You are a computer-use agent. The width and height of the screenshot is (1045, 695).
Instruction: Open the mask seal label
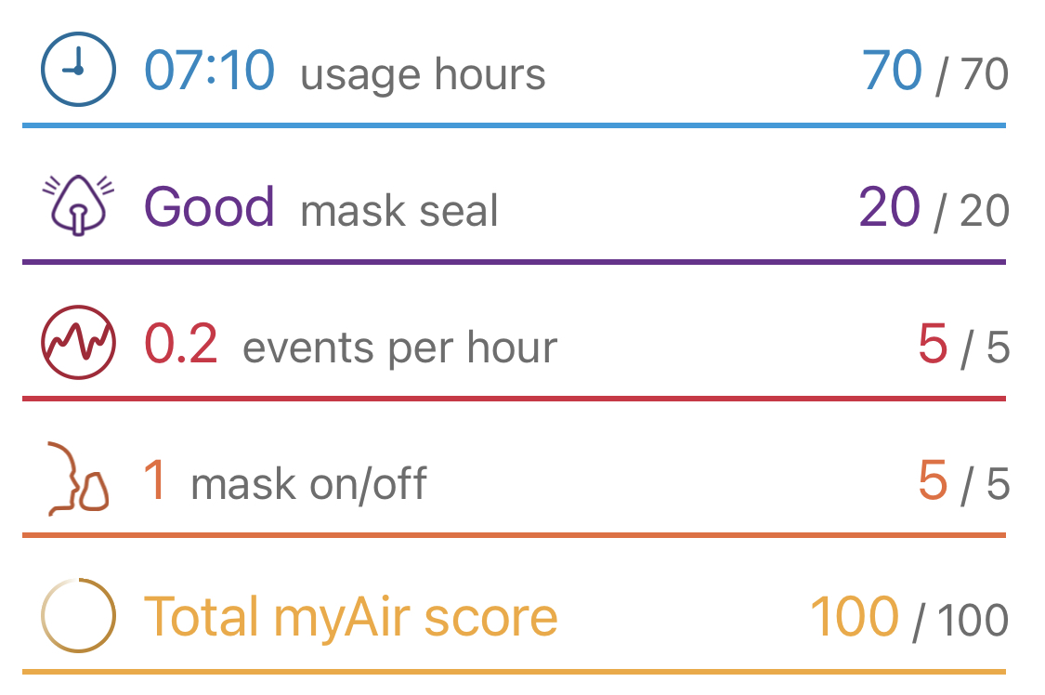click(x=399, y=211)
